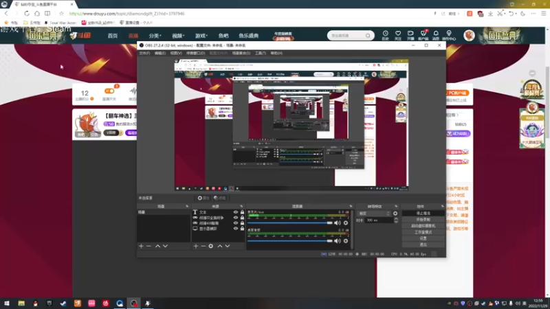Toggle visibility of the text source
The width and height of the screenshot is (550, 309).
236,212
